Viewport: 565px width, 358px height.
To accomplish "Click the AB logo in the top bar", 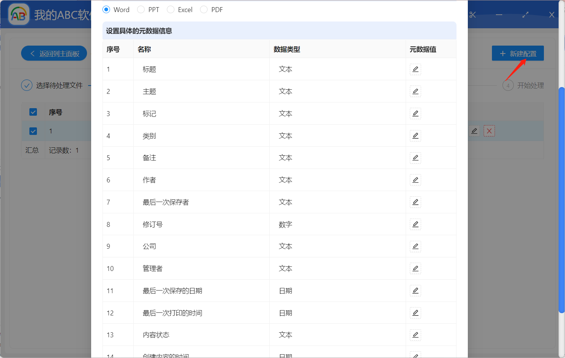I will click(x=18, y=14).
